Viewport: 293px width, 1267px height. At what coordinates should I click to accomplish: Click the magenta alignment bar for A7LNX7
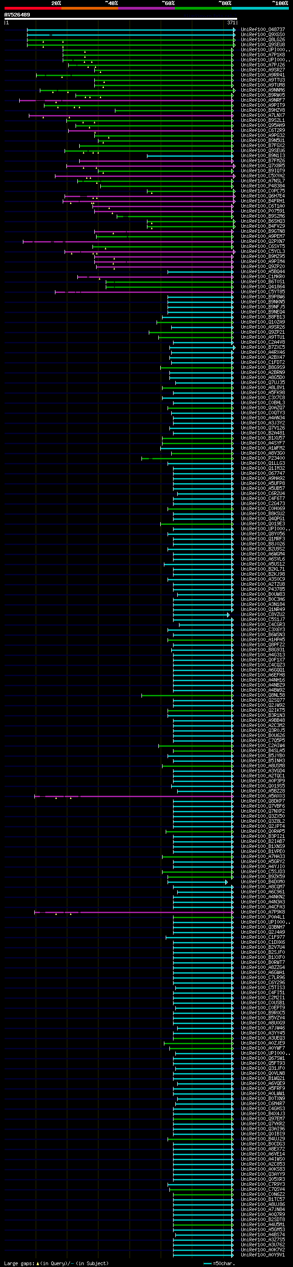point(131,116)
